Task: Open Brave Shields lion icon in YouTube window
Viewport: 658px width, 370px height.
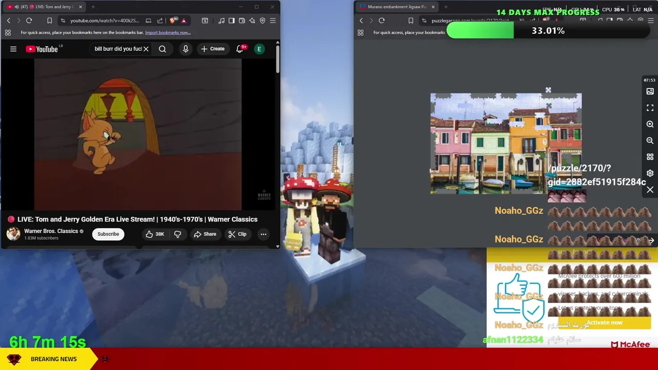Action: click(173, 21)
